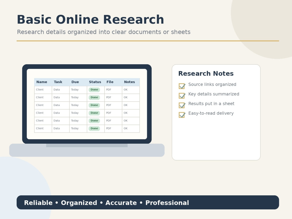
Task: Click the word 'Accurate' in the footer banner
Action: (x=121, y=203)
